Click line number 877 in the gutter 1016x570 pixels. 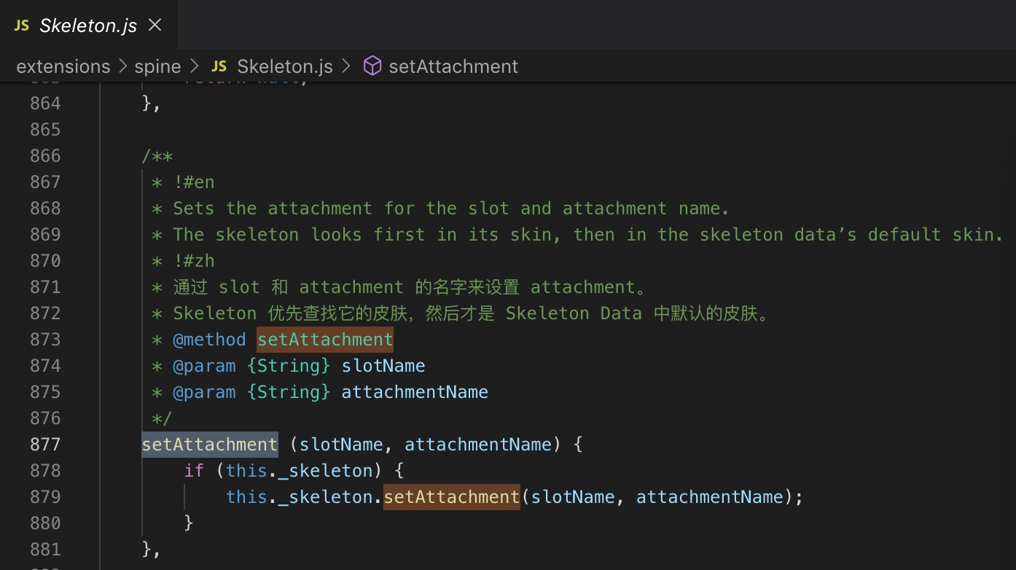(x=45, y=445)
